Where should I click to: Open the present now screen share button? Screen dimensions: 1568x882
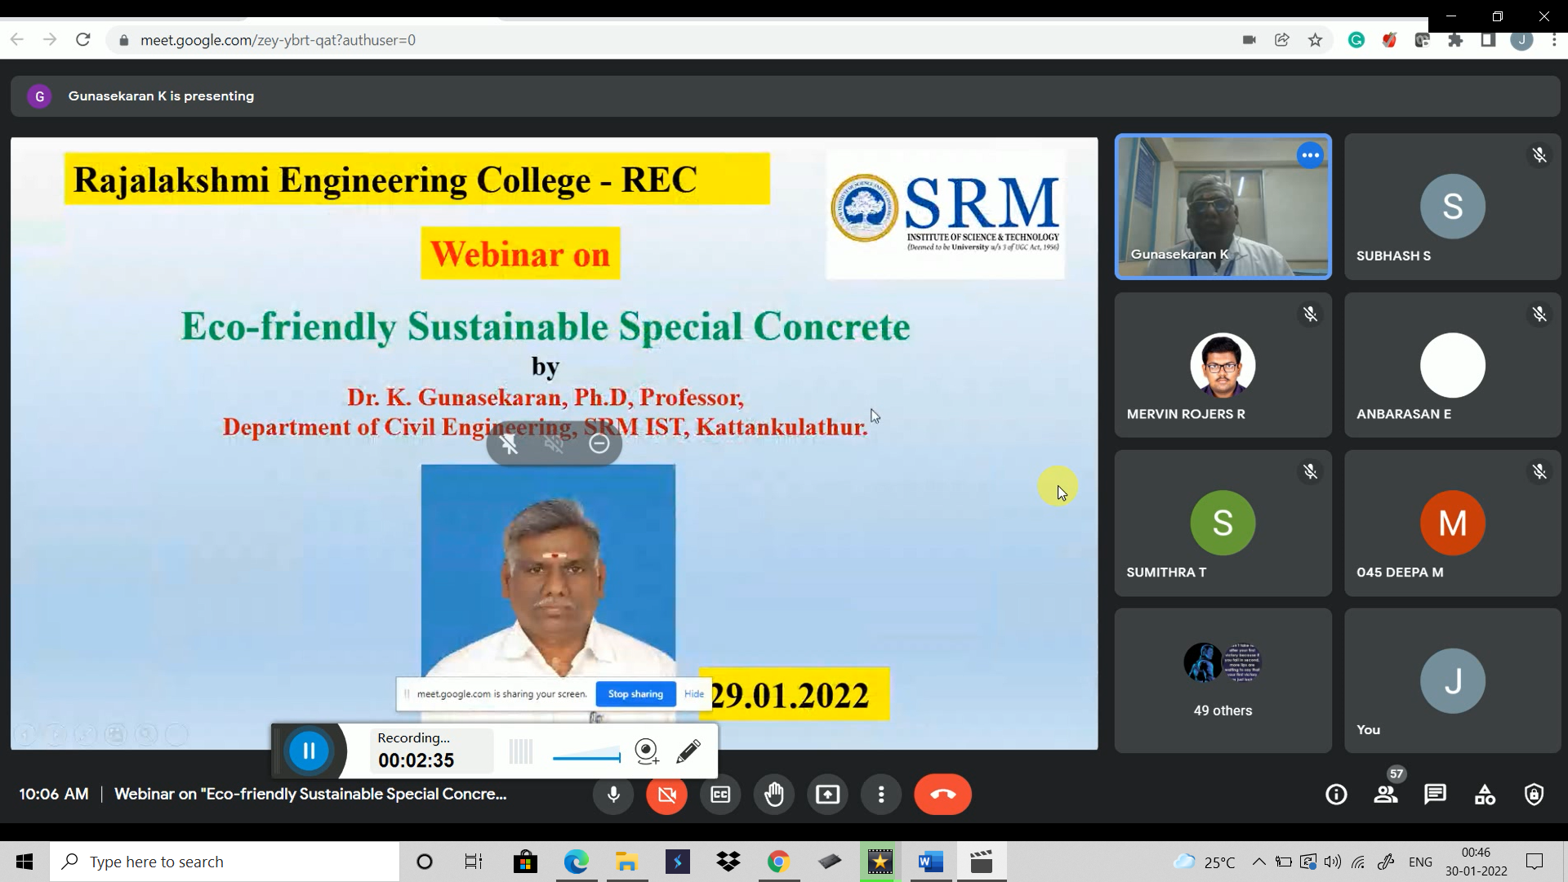point(827,795)
